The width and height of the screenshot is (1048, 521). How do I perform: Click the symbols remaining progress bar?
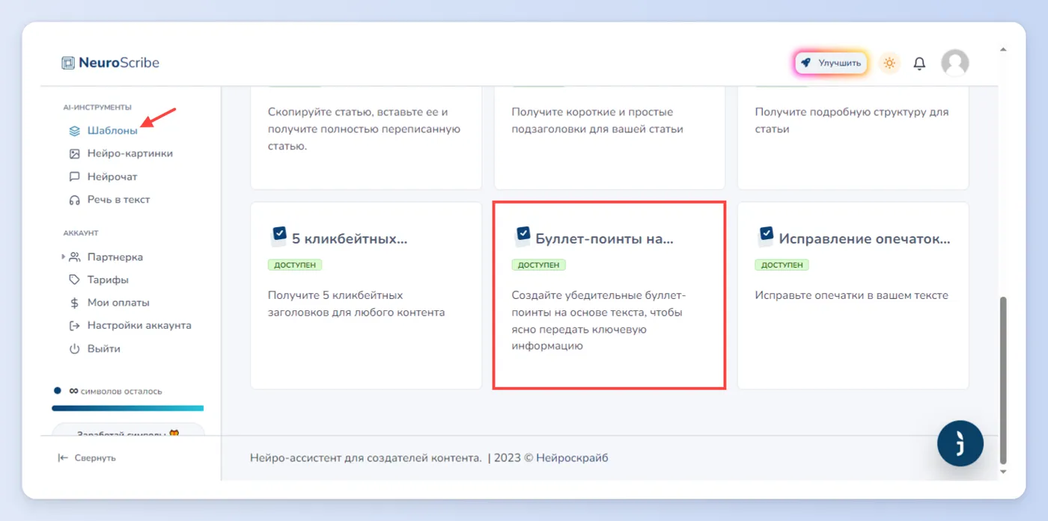tap(128, 408)
